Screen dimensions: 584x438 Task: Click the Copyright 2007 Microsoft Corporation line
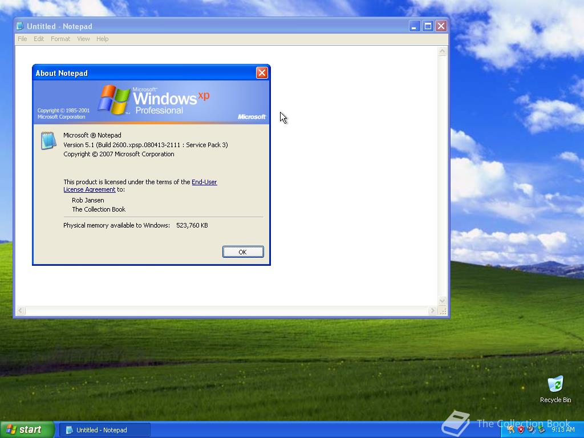click(119, 154)
